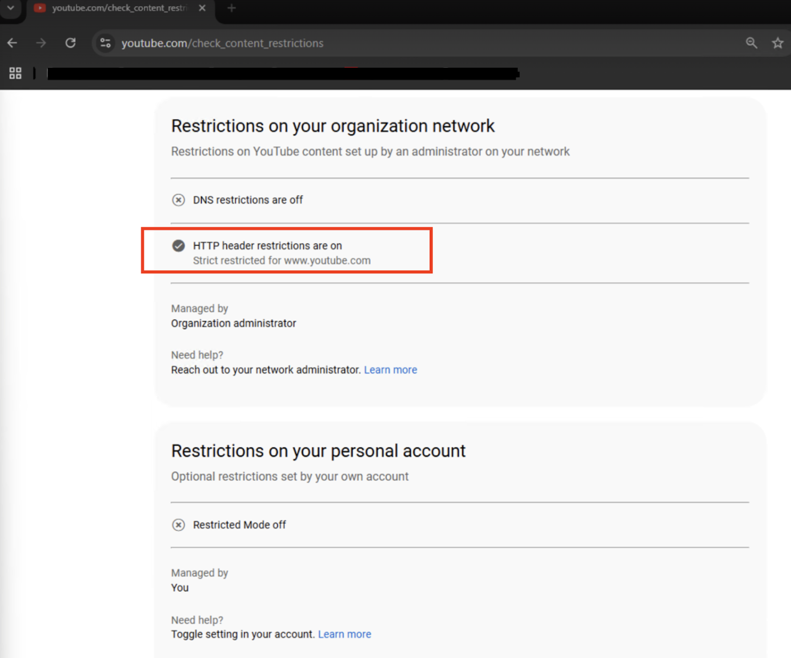
Task: Close the YouTube tab
Action: click(x=202, y=8)
